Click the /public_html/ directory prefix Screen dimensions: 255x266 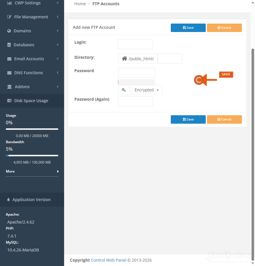pyautogui.click(x=141, y=59)
